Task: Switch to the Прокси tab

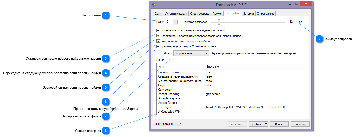Action: 217,14
